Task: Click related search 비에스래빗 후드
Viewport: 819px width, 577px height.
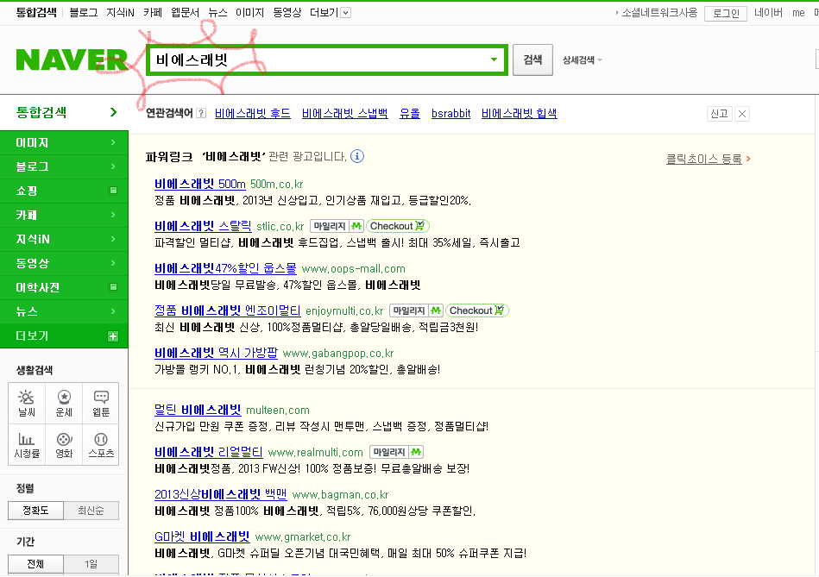Action: (x=253, y=113)
